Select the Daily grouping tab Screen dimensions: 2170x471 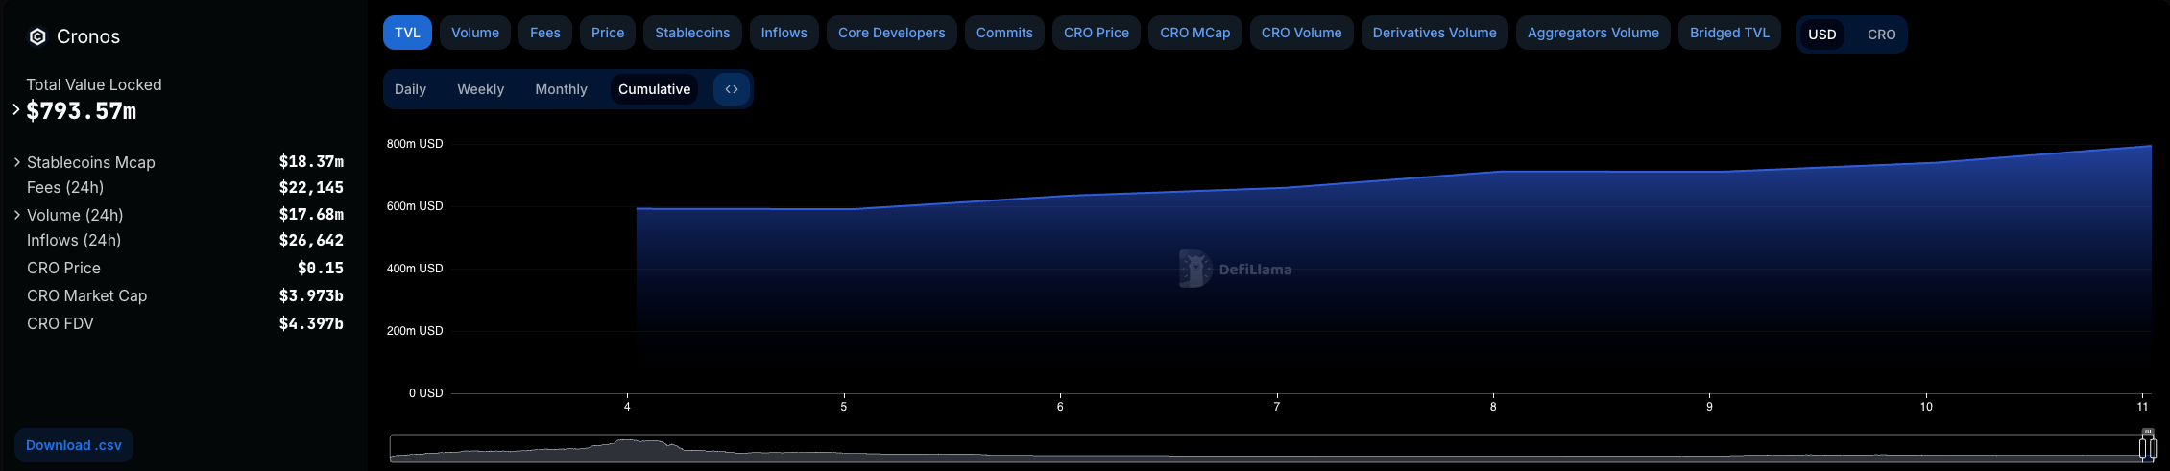pyautogui.click(x=410, y=89)
